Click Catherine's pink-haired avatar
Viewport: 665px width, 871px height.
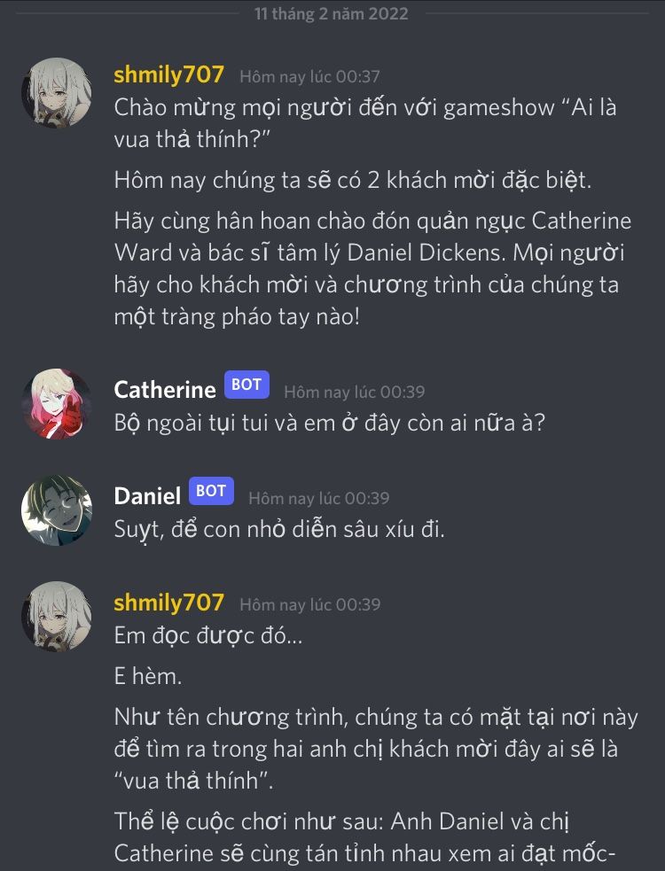point(57,404)
